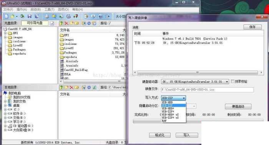Select 我的ISO文档 in the local tree
Image resolution: width=269 pixels, height=145 pixels.
point(22,97)
